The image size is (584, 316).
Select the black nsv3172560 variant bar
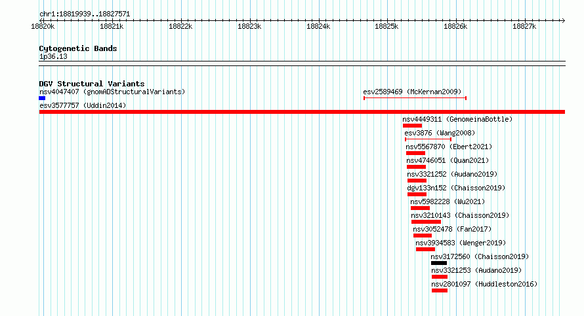tap(439, 263)
